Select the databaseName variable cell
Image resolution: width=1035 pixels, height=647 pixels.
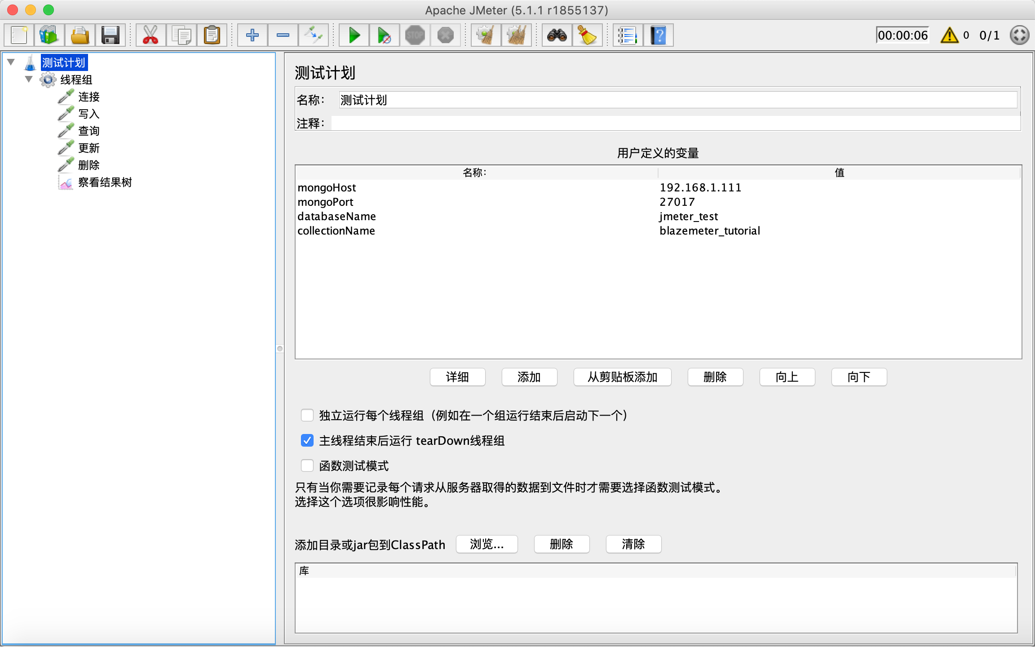coord(477,216)
